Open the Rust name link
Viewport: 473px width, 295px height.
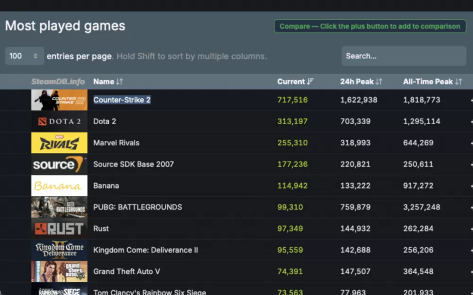coord(101,229)
